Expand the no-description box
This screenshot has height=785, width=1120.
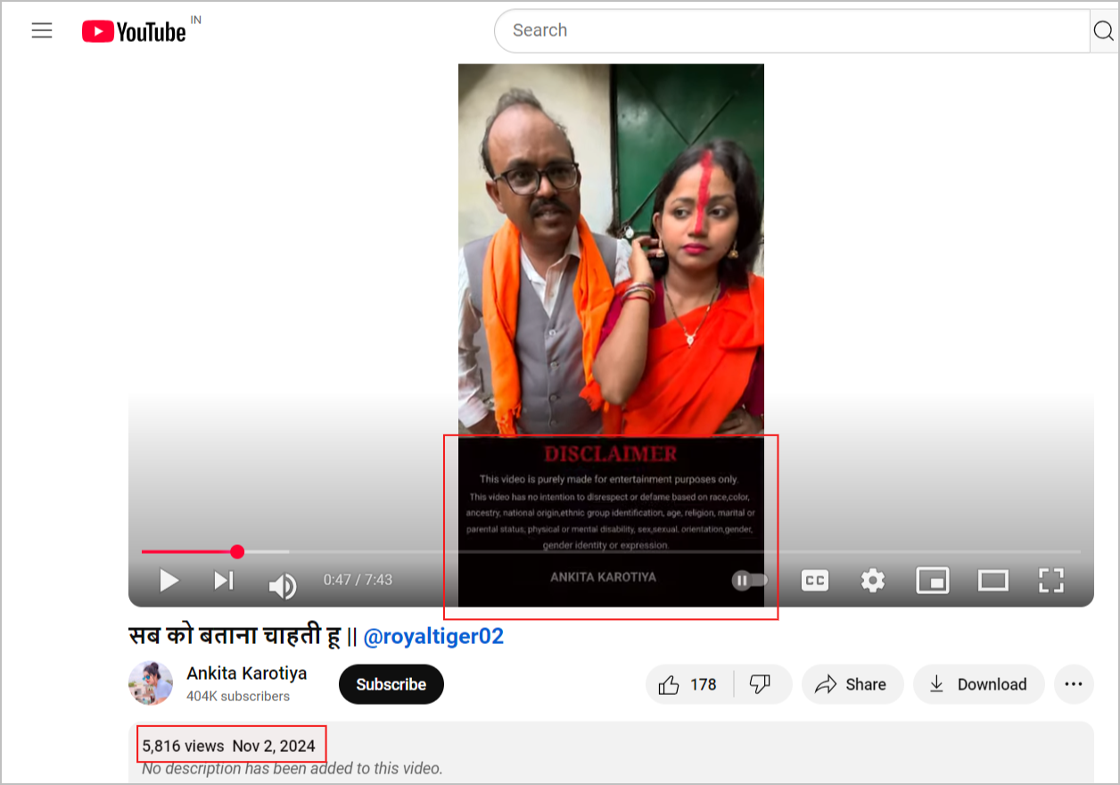click(611, 752)
